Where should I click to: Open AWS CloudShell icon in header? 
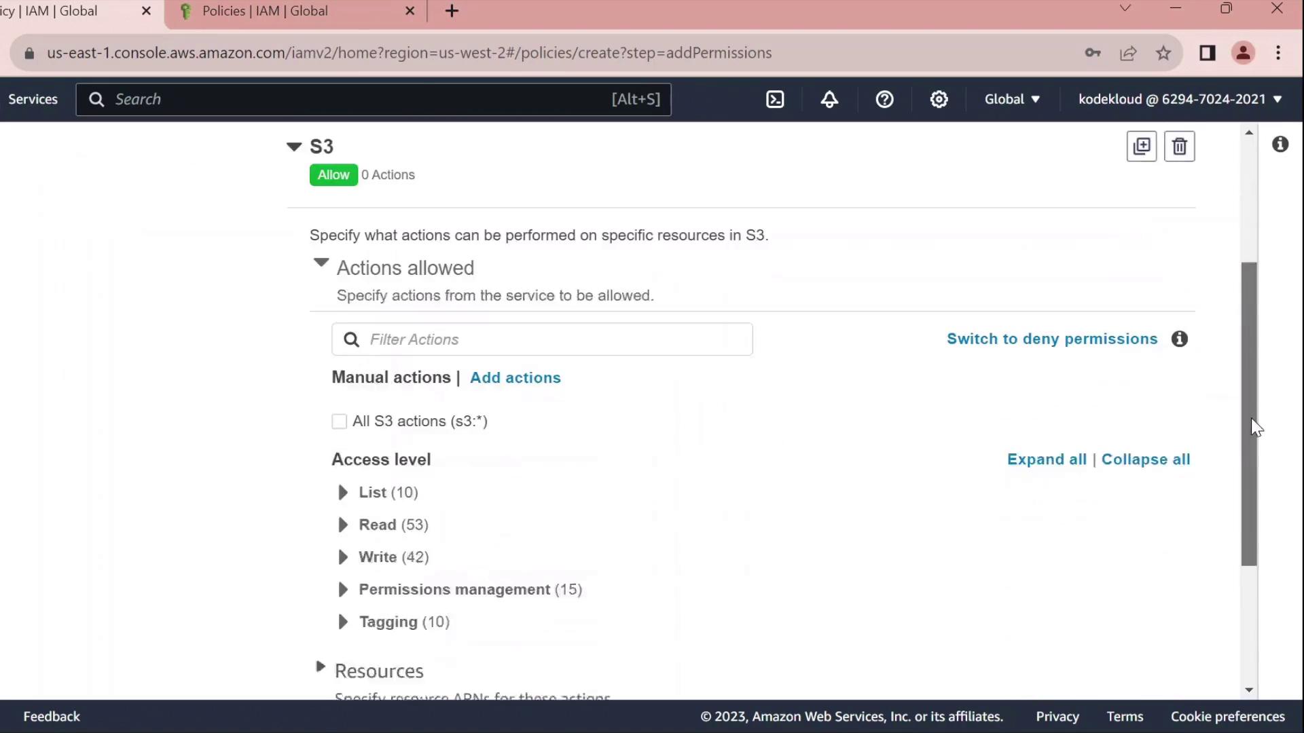point(775,99)
